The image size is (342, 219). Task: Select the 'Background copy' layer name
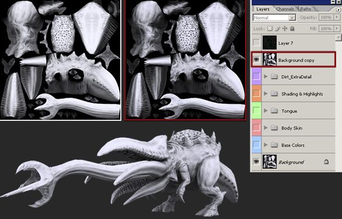296,60
